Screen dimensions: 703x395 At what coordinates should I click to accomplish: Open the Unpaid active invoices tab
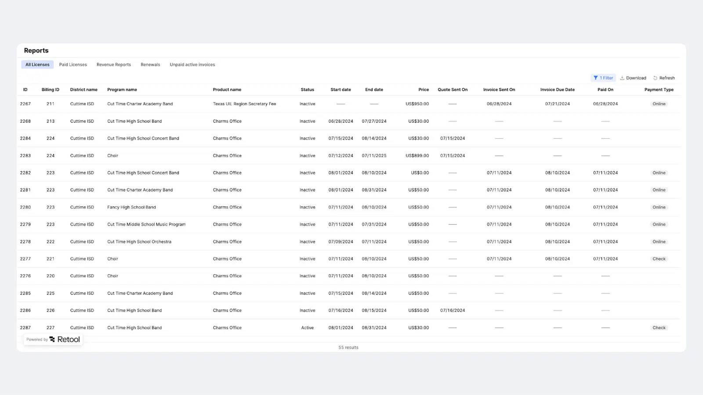192,65
